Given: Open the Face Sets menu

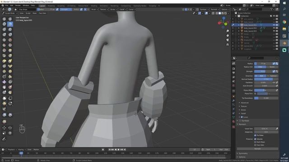Looking at the screenshot, I should tap(42, 13).
